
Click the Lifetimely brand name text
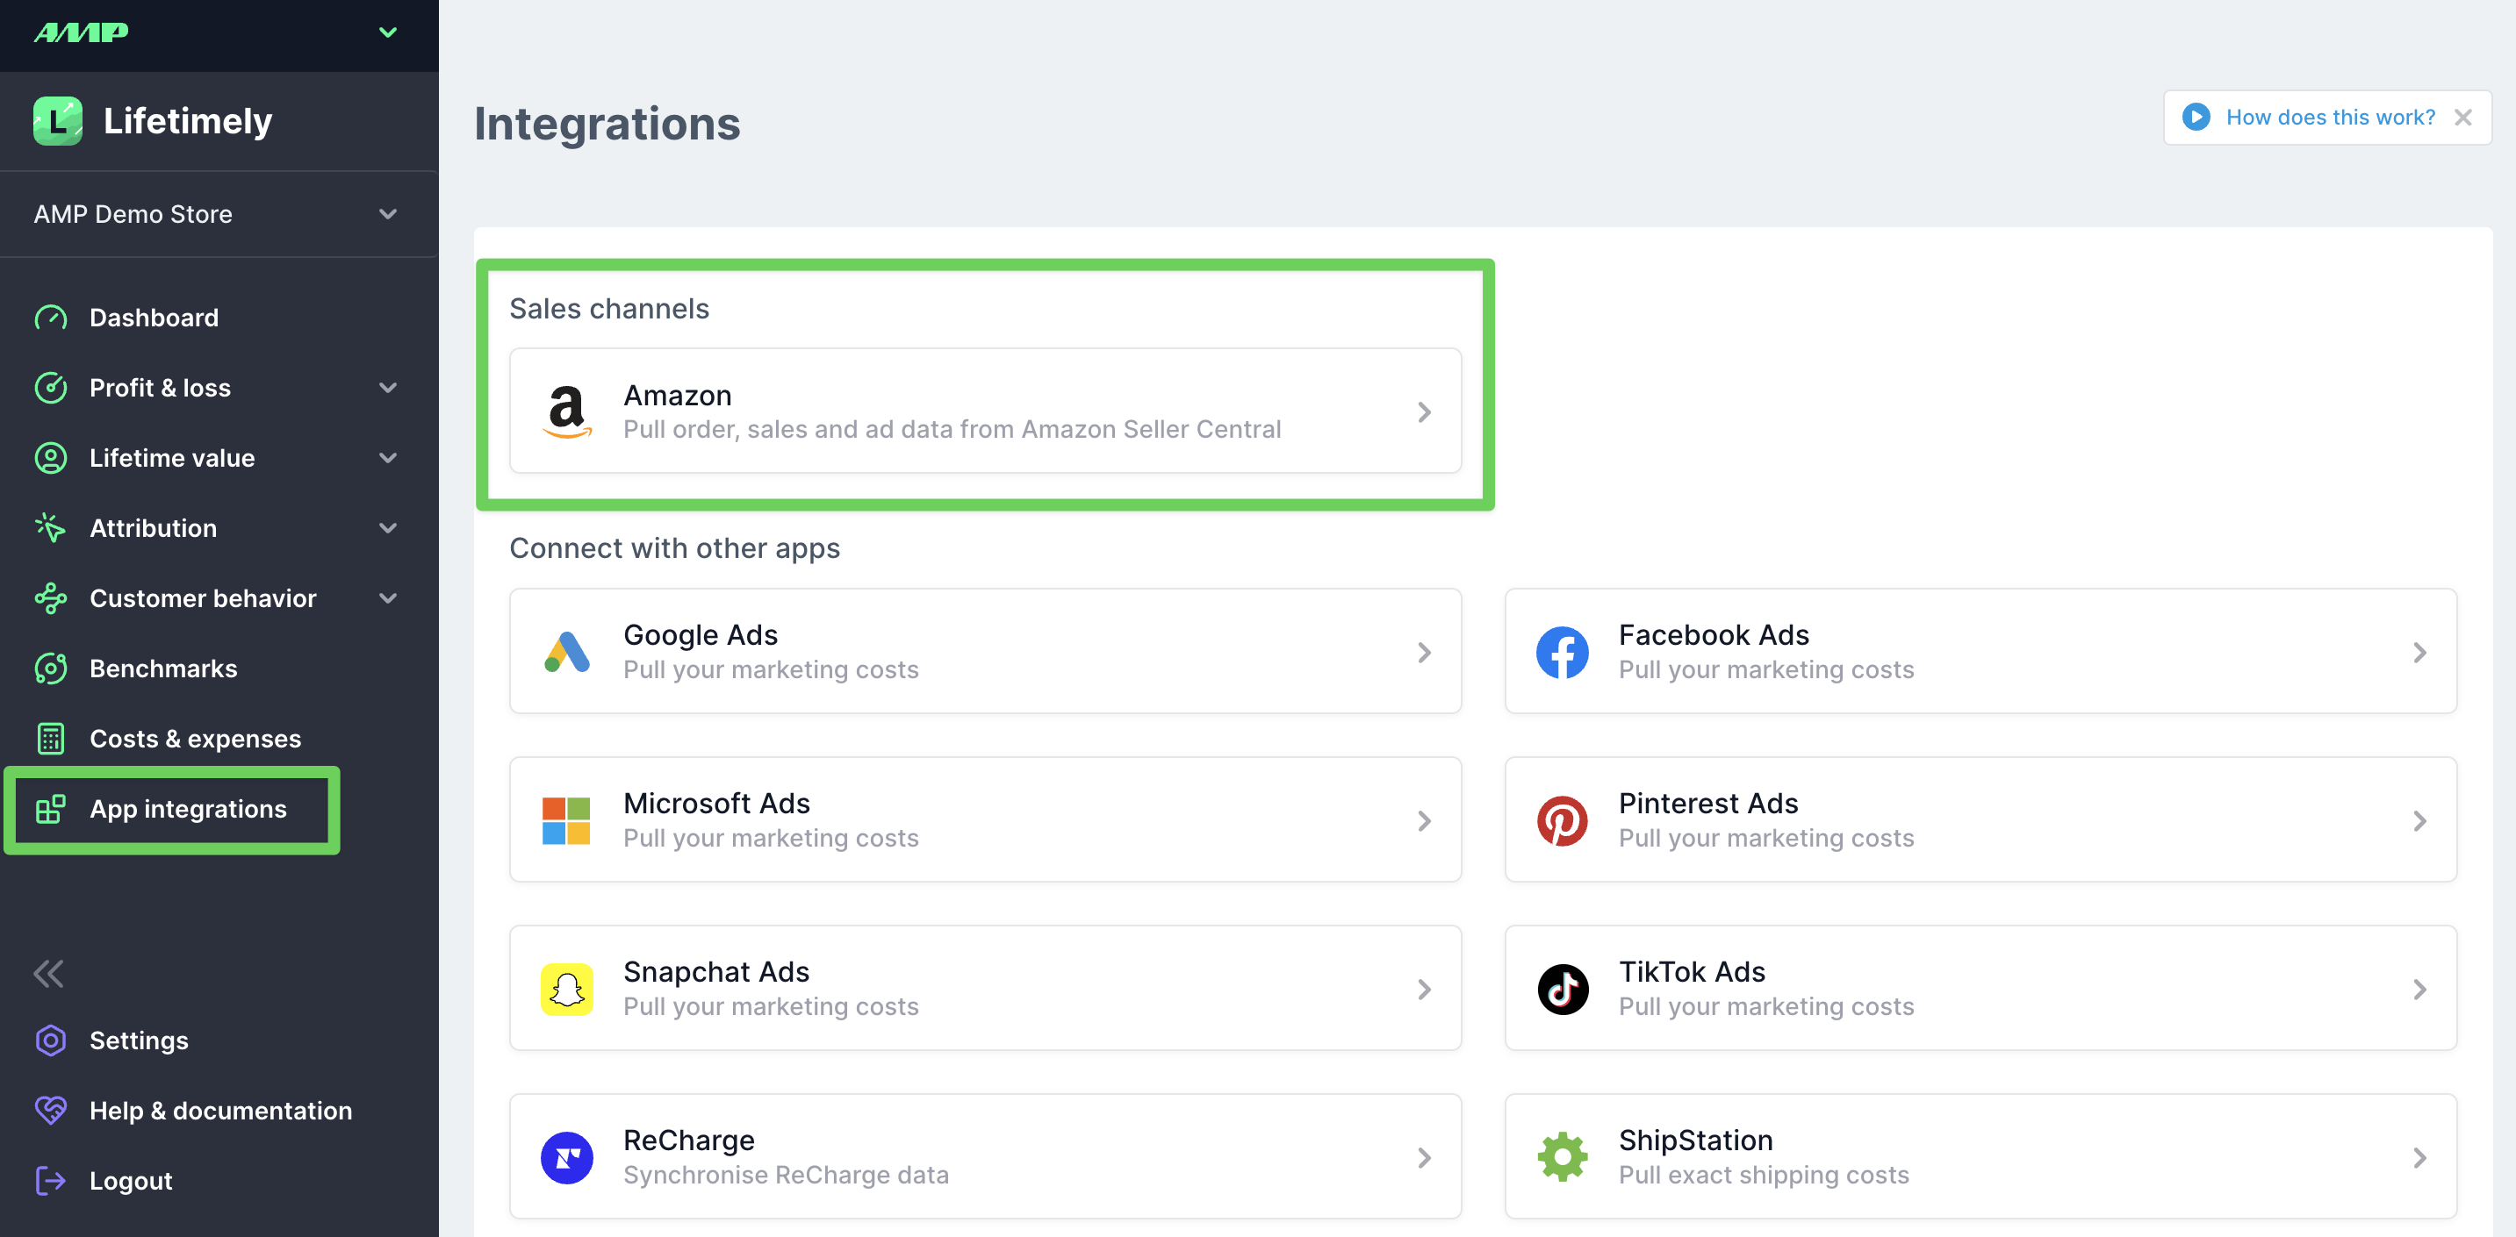tap(188, 121)
